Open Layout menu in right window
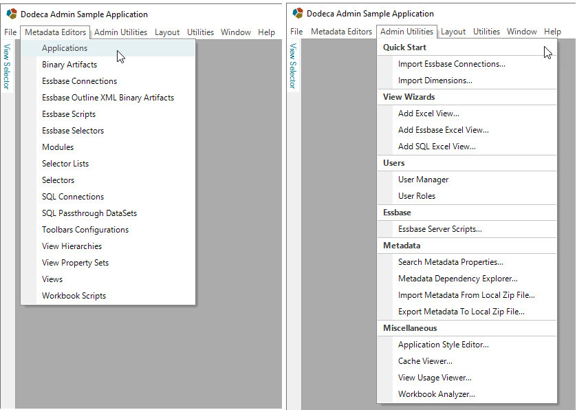This screenshot has height=410, width=577. coord(453,32)
